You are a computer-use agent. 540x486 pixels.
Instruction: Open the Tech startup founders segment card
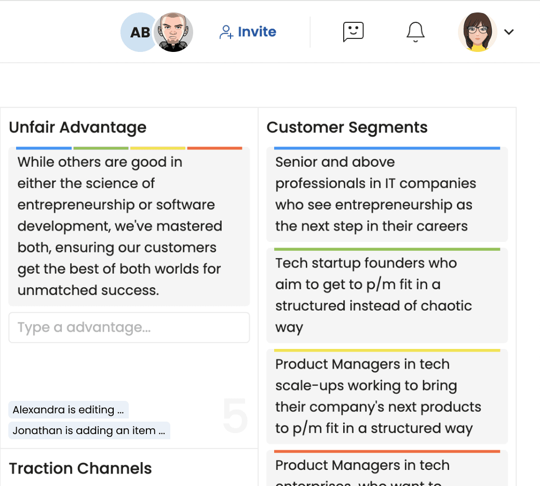click(x=387, y=295)
